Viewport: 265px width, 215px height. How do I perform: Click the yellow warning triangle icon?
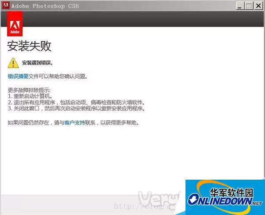pos(13,63)
